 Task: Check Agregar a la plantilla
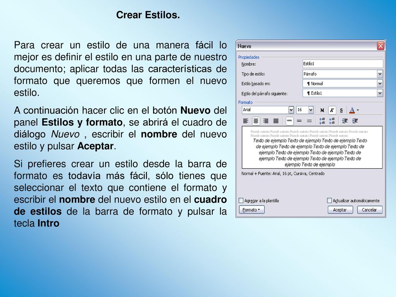pyautogui.click(x=241, y=201)
